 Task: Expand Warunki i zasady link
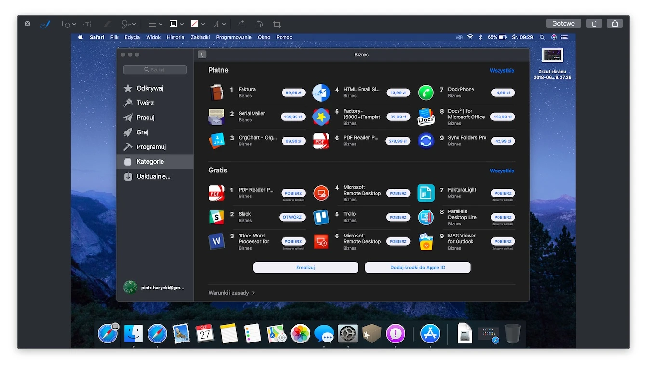[x=231, y=293]
